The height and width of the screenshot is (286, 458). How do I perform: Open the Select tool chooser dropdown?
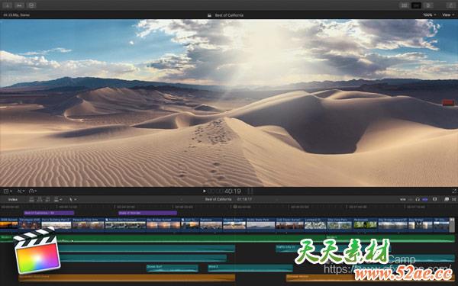coord(73,199)
